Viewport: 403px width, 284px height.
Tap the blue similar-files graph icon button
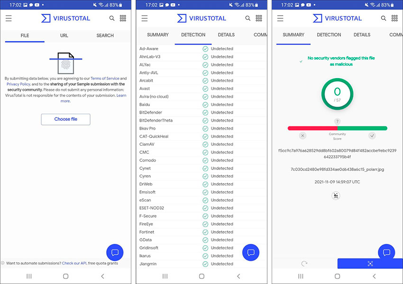[x=370, y=264]
